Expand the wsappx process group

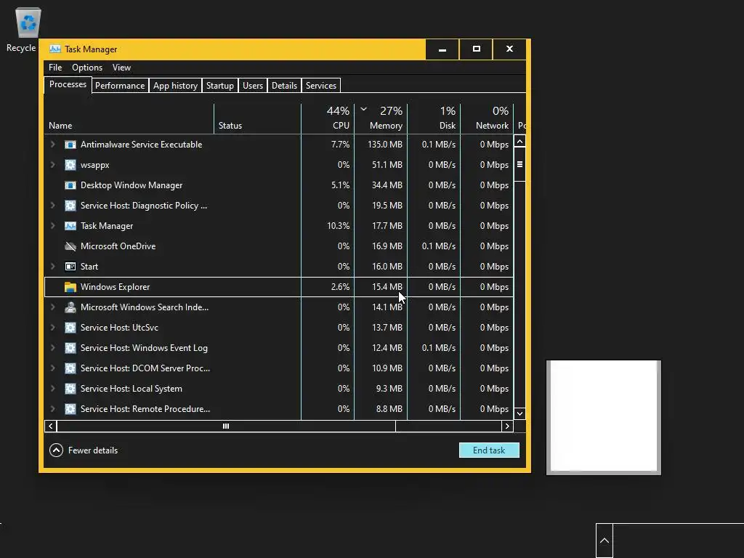52,165
